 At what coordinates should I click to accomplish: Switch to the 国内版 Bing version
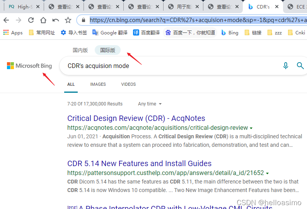(x=80, y=50)
